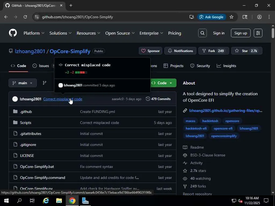
Task: Open the BSD-3-Clause license link
Action: [208, 155]
